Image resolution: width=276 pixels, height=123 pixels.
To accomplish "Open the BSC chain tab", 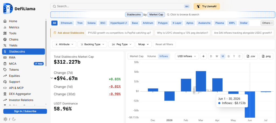I will pyautogui.click(x=103, y=23).
